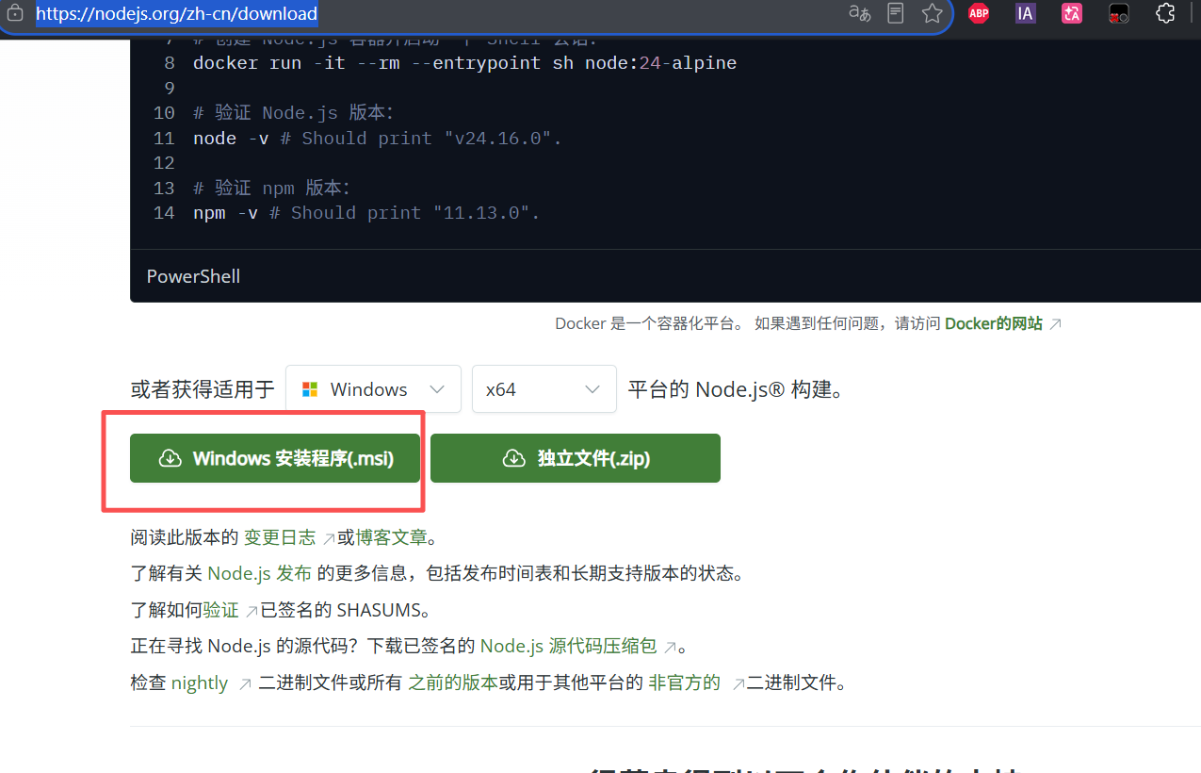Click the Windows logo in platform dropdown
The image size is (1201, 773).
(310, 389)
